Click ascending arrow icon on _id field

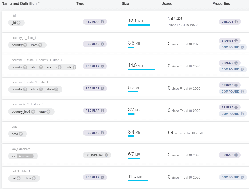[x=19, y=23]
